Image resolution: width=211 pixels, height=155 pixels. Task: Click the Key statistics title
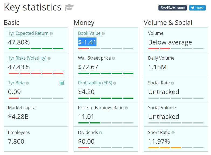point(33,8)
